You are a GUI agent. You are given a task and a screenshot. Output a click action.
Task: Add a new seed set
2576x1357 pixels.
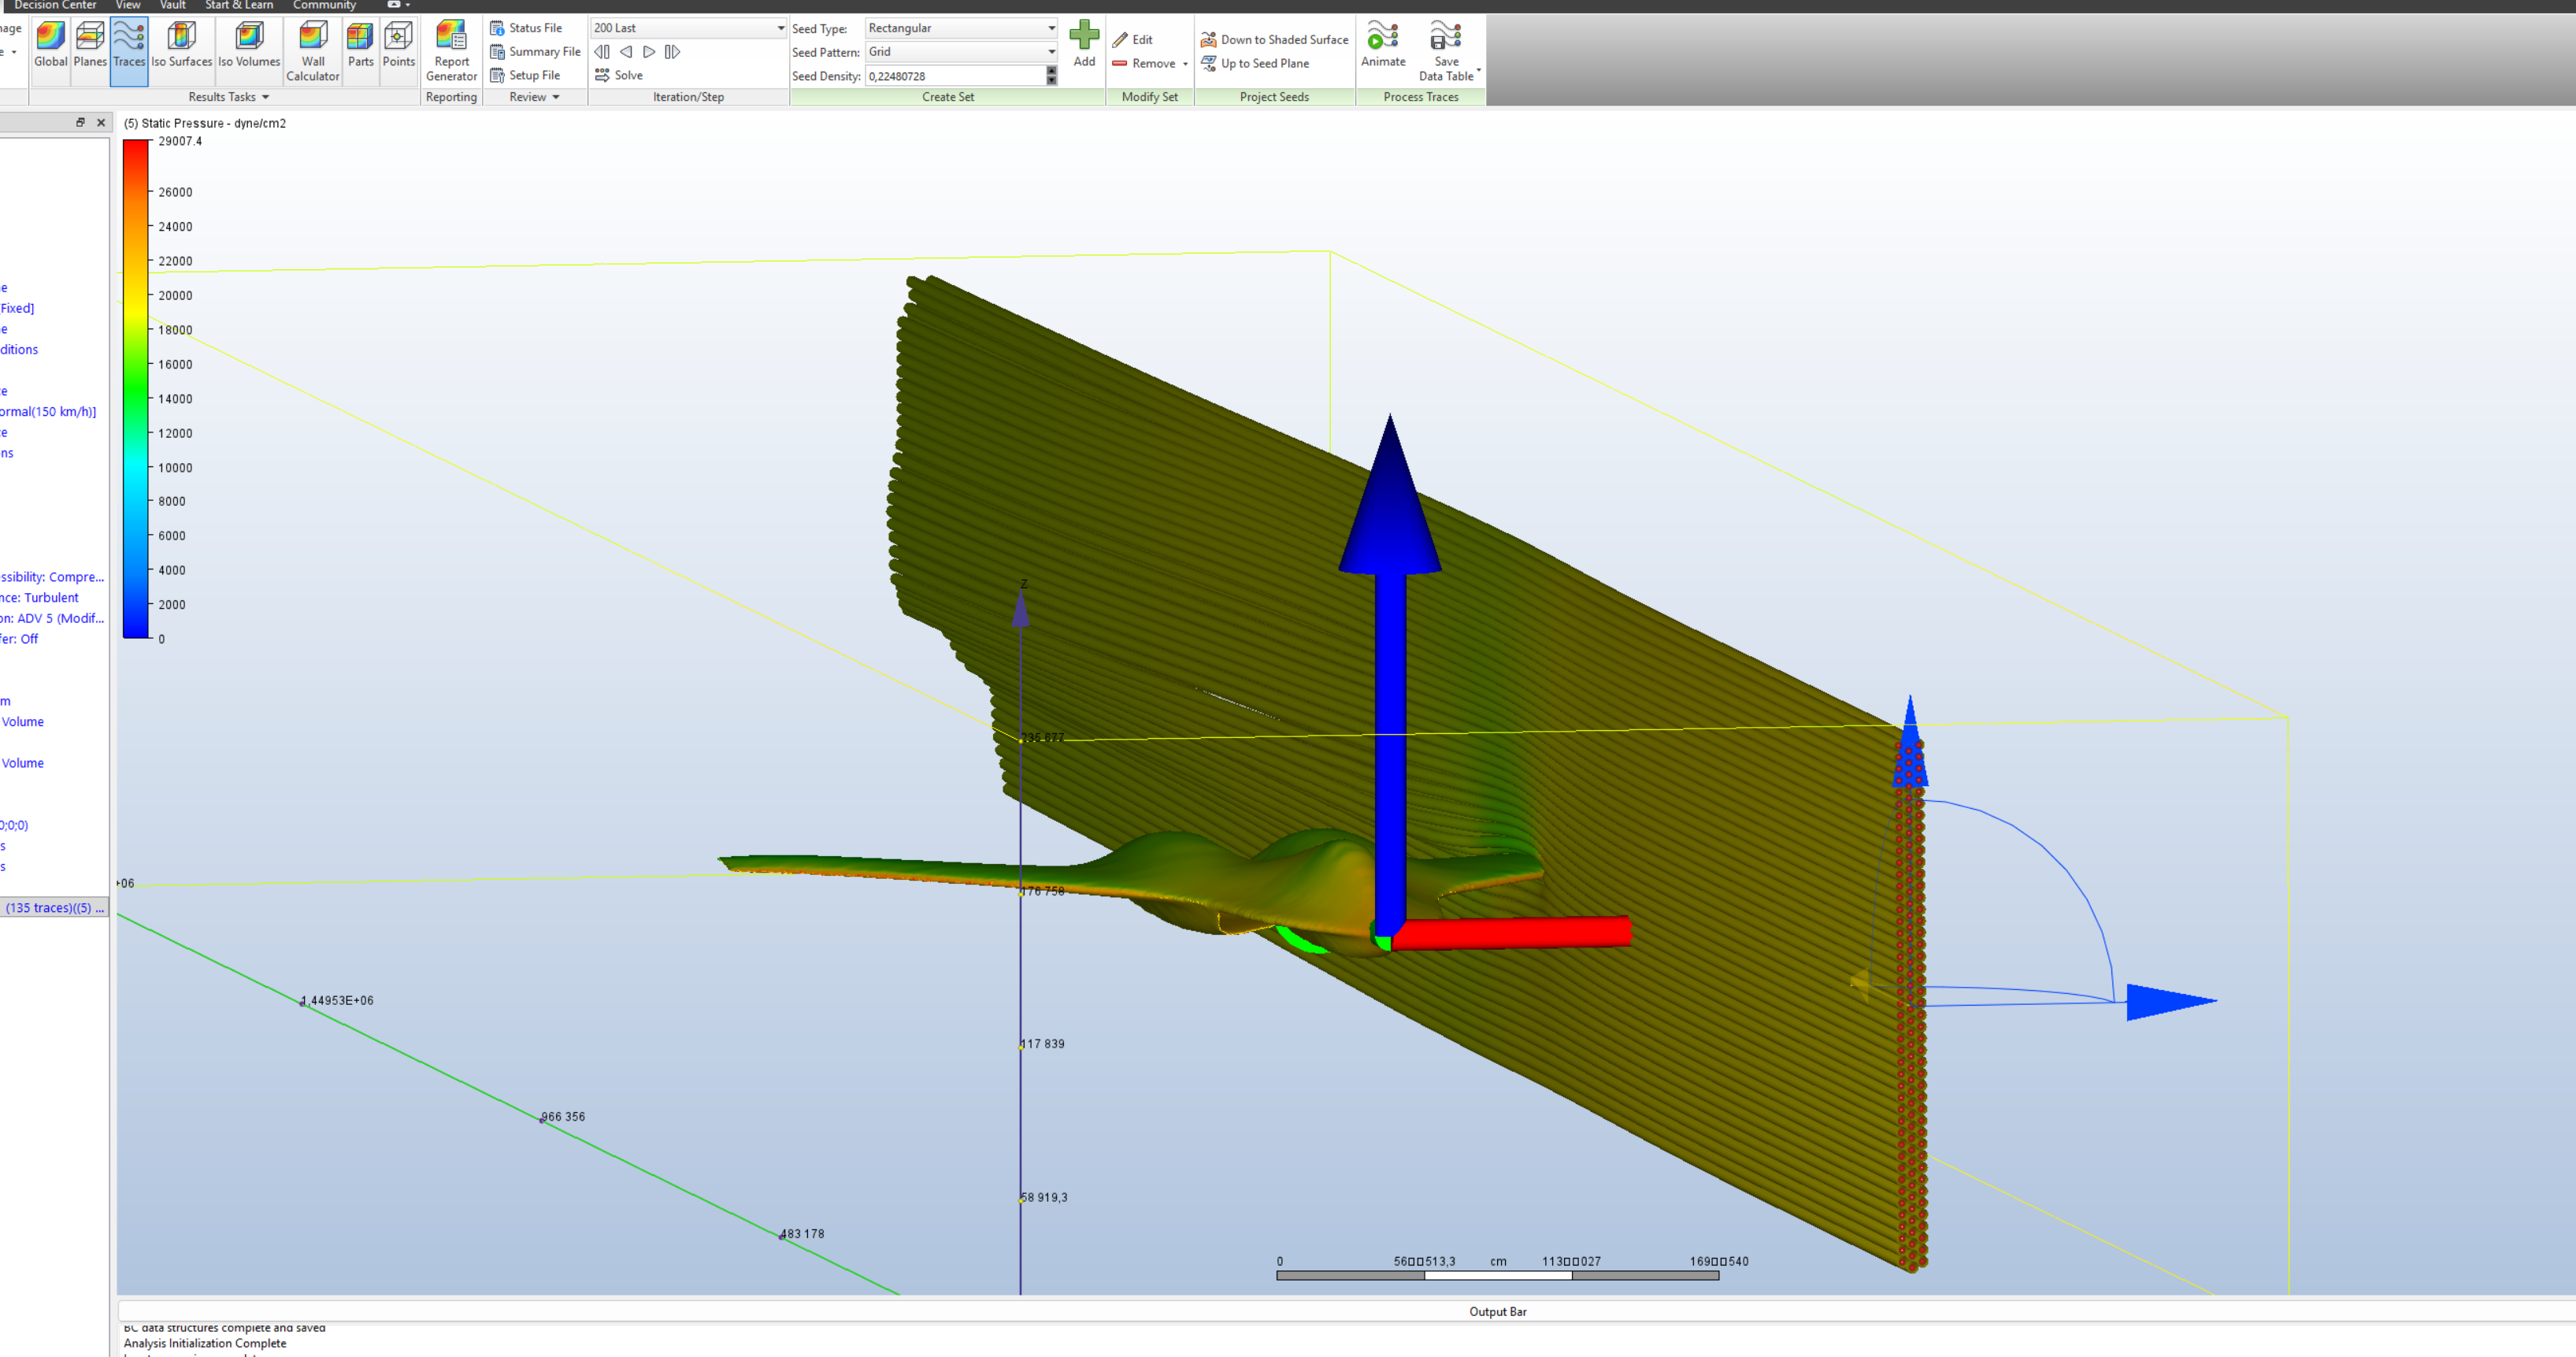pos(1084,45)
